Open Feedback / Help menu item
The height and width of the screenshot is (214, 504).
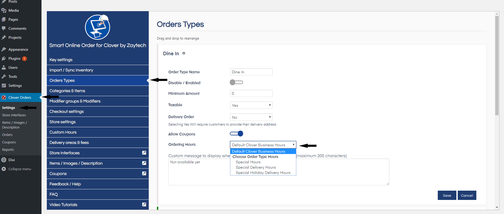[x=98, y=184]
